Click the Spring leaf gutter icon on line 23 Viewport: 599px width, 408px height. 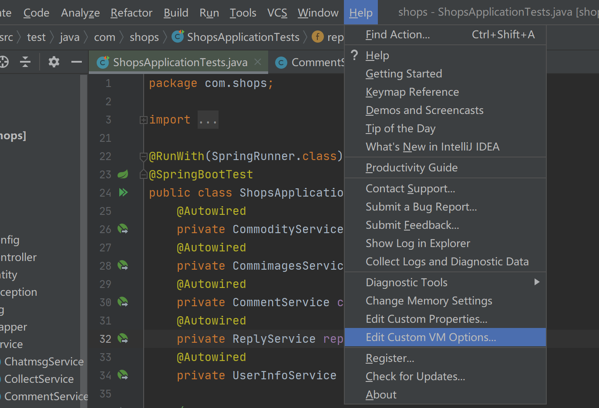123,174
